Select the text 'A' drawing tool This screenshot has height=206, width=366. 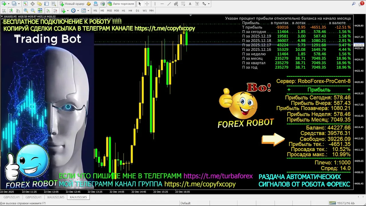click(x=190, y=4)
